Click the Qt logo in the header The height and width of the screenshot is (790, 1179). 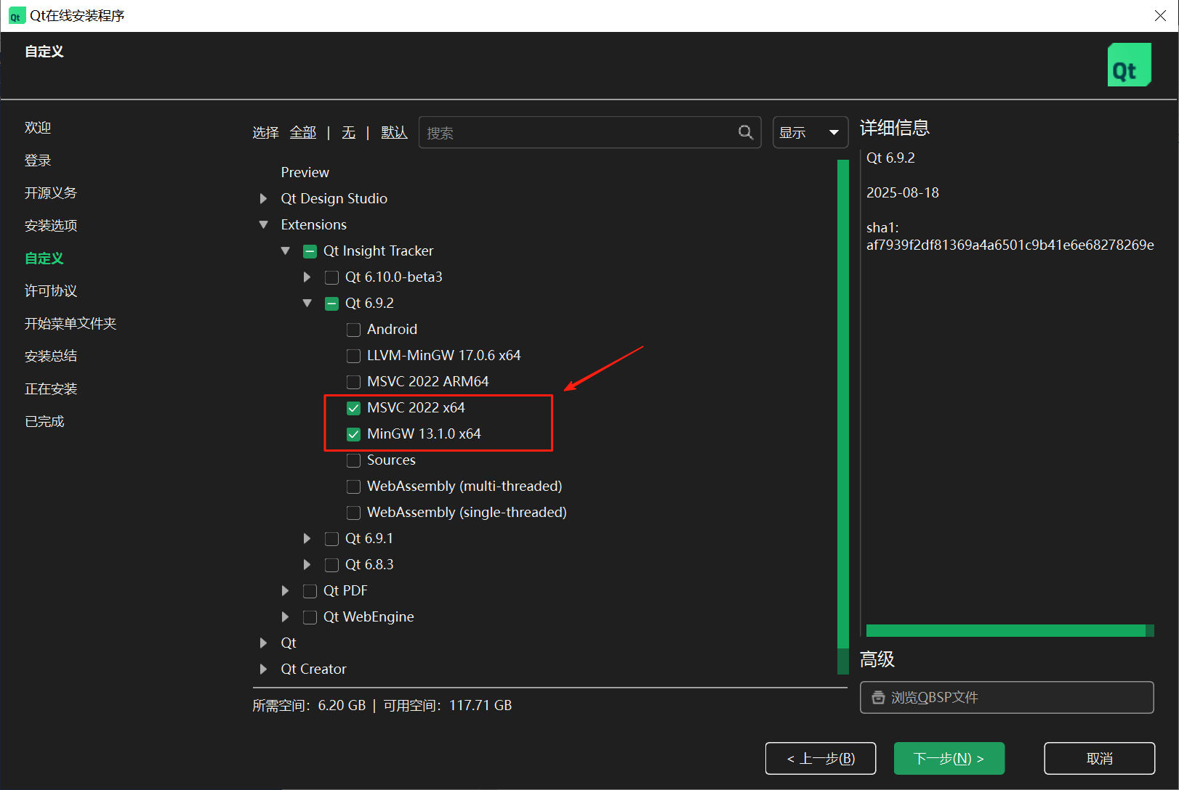1129,65
